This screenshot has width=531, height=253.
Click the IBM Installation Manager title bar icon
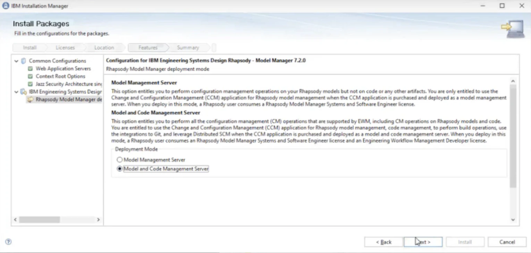click(6, 6)
